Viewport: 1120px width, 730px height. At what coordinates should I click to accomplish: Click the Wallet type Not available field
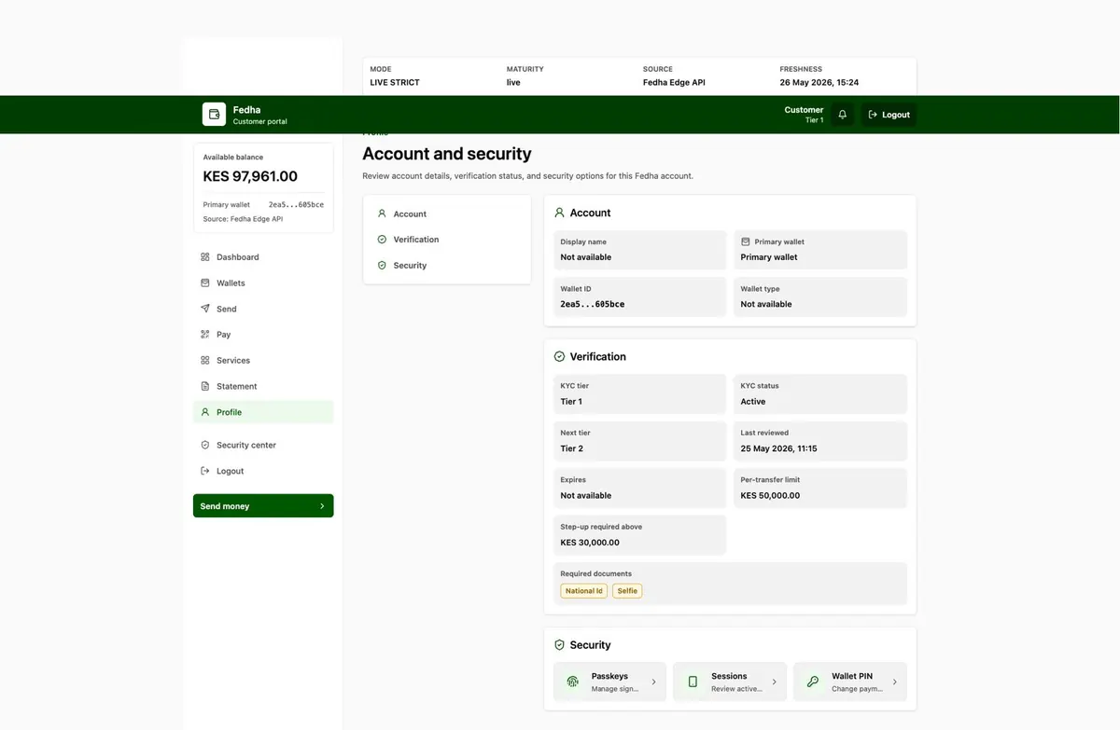pos(820,296)
